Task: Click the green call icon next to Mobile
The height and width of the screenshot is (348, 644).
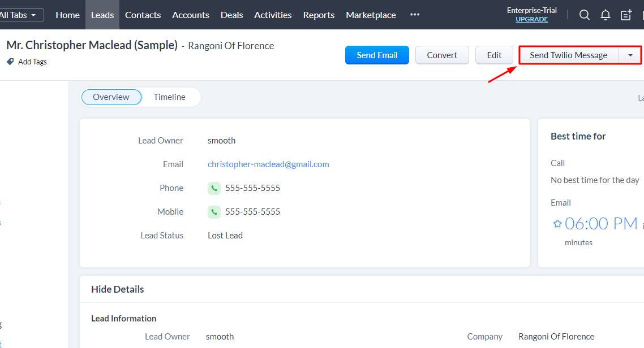Action: point(214,212)
